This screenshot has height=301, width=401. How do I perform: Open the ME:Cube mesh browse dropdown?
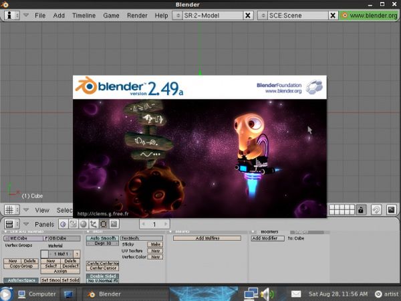[7, 238]
